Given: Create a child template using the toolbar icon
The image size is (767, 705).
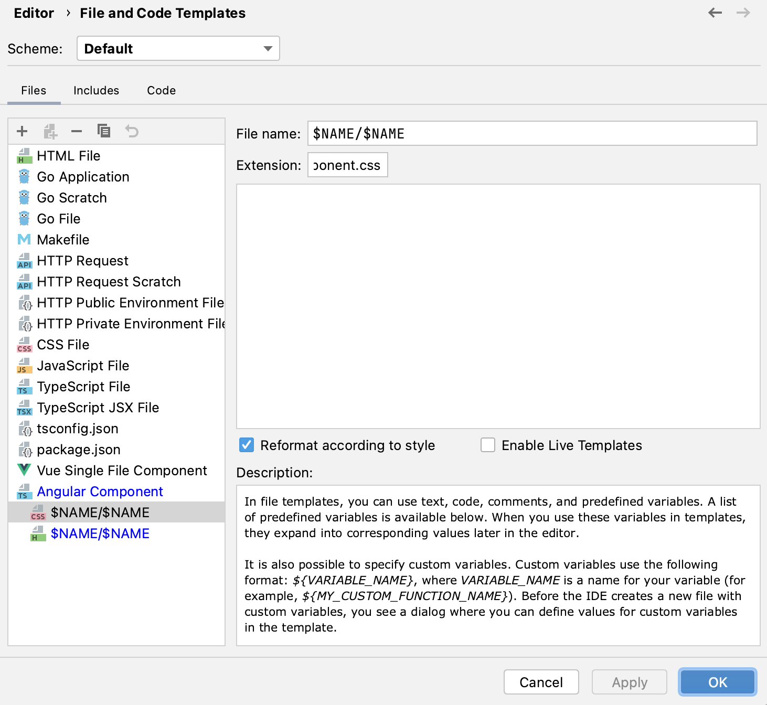Looking at the screenshot, I should 50,131.
